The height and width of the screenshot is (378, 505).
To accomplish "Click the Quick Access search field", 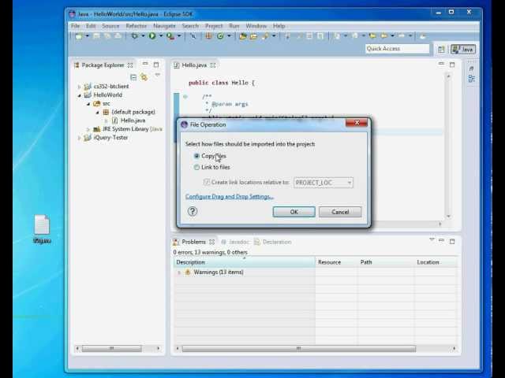I will [398, 49].
